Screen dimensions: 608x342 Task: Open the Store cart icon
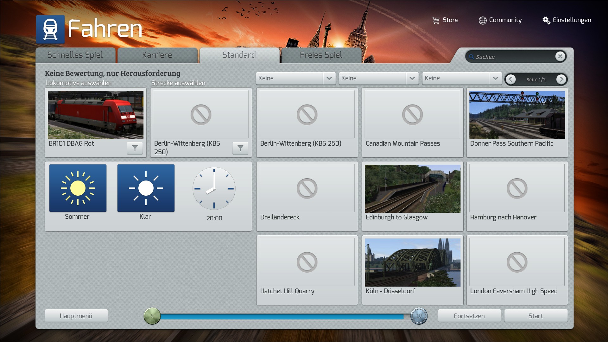point(436,20)
